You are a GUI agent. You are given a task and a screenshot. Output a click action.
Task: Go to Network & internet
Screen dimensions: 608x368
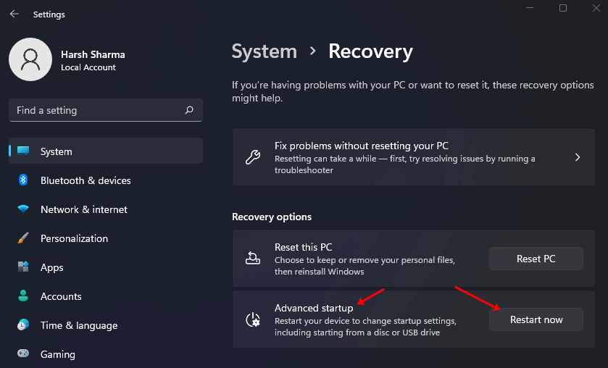pyautogui.click(x=84, y=209)
